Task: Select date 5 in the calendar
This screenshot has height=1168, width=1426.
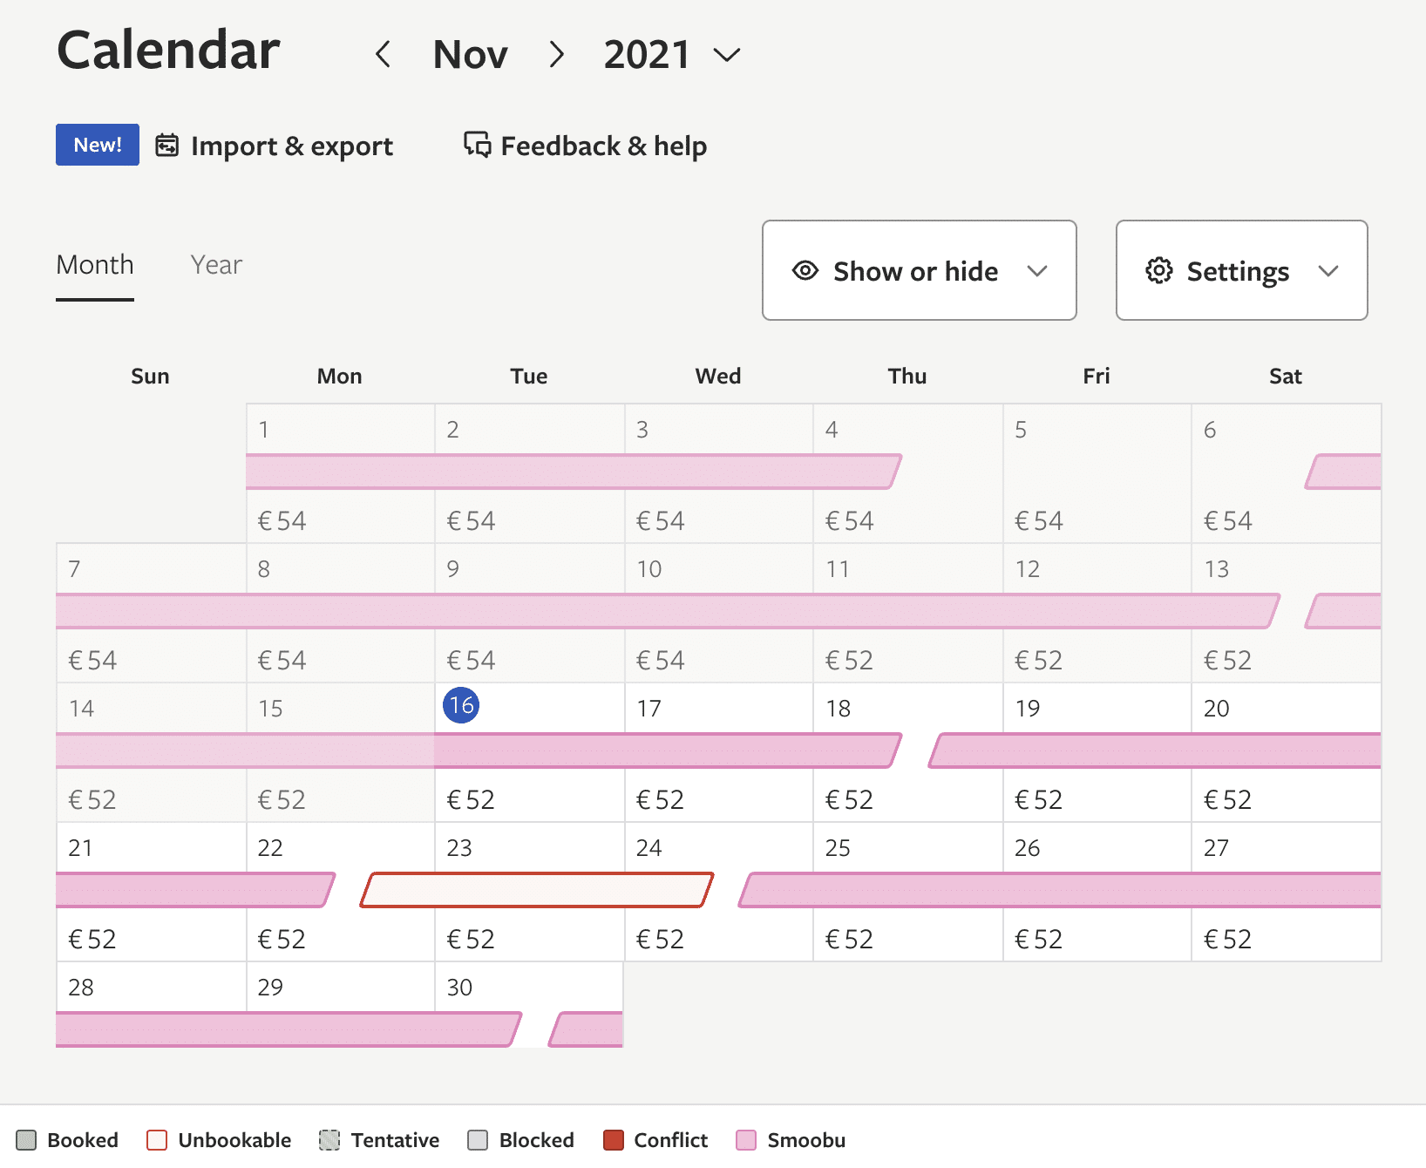Action: click(x=1021, y=430)
